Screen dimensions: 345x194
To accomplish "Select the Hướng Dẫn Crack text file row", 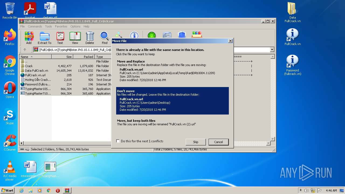I will [x=65, y=80].
